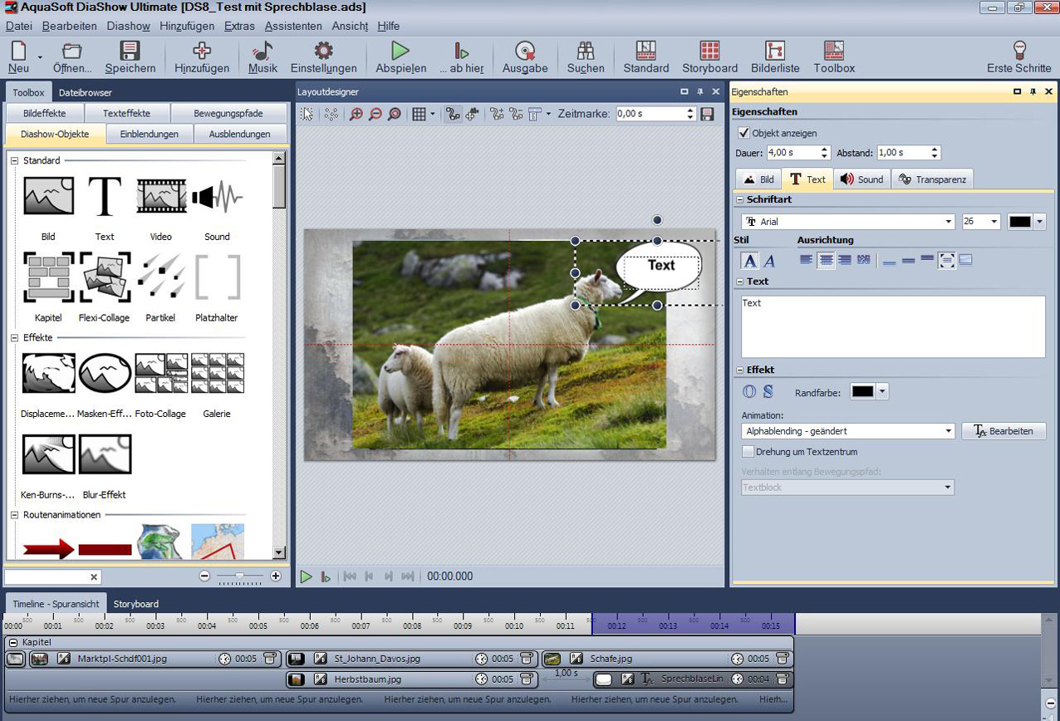Choose the Partikel object icon
The width and height of the screenshot is (1060, 721).
click(x=161, y=278)
